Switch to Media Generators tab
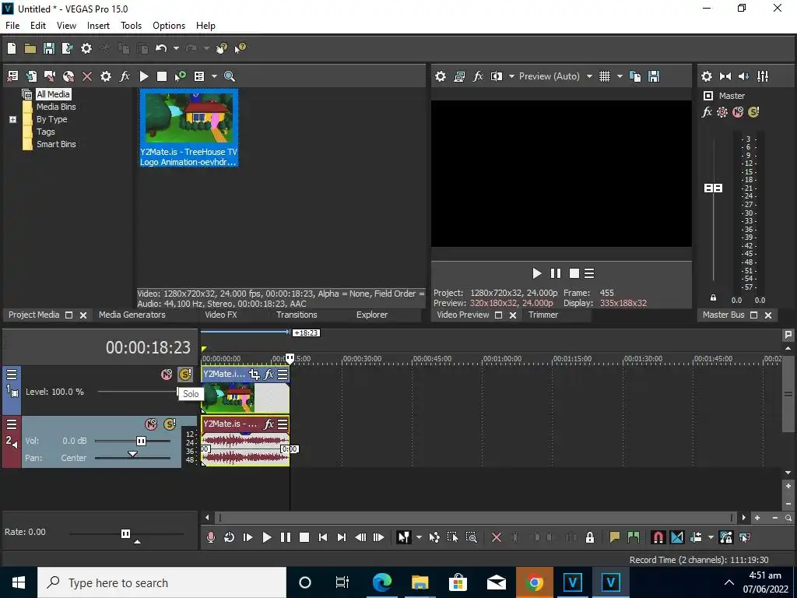This screenshot has width=797, height=598. point(132,315)
